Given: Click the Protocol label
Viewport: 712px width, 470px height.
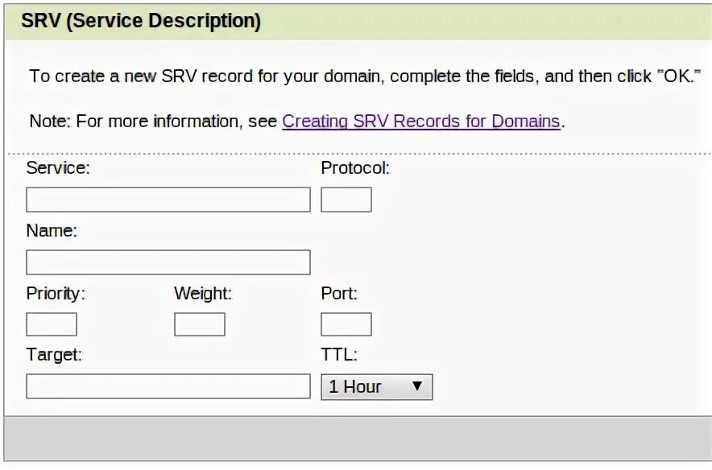Looking at the screenshot, I should pos(355,168).
